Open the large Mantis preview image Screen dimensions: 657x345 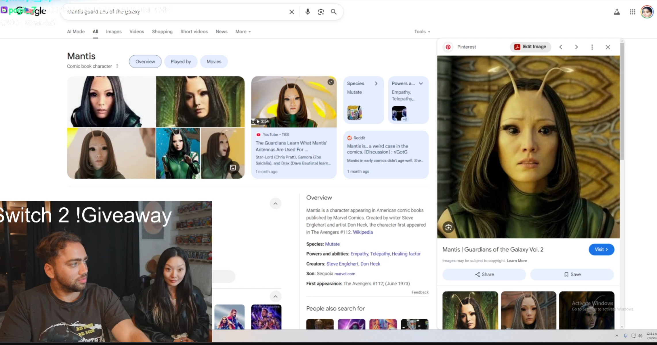[x=528, y=147]
